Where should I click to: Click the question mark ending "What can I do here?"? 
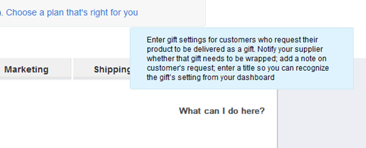point(262,111)
